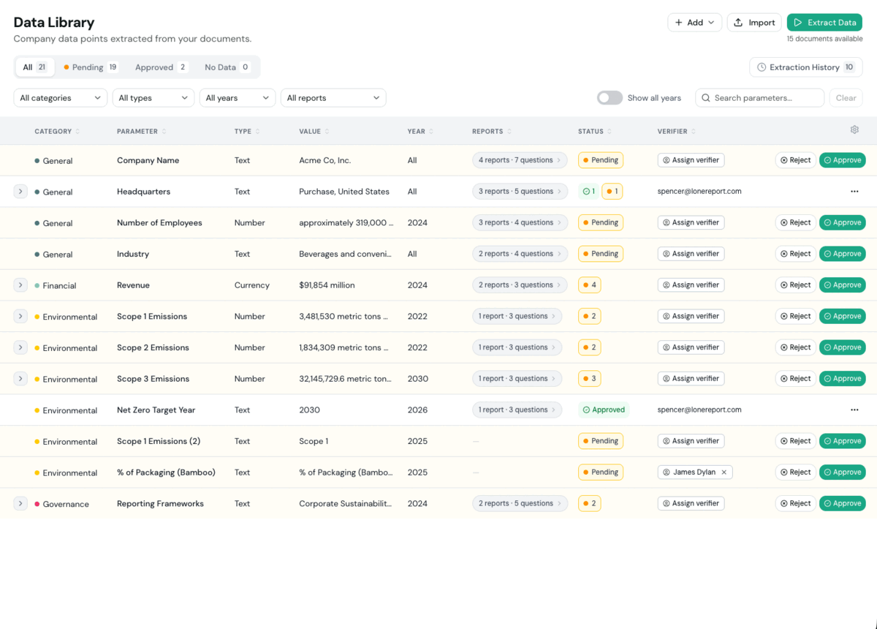Screen dimensions: 877x629
Task: Approve the Company Name row
Action: tap(842, 160)
